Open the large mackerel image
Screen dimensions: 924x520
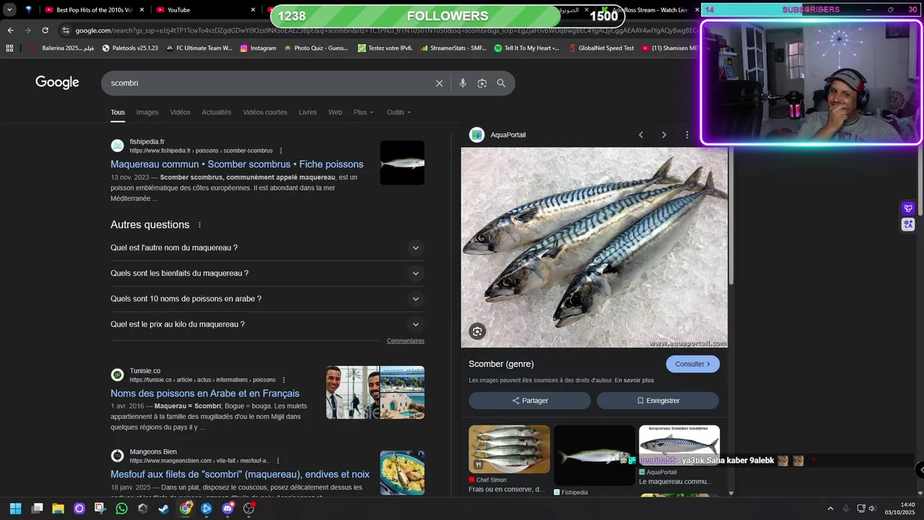click(x=594, y=248)
